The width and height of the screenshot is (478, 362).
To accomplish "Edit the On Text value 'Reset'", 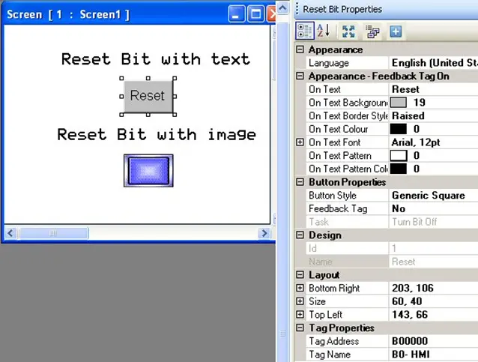I will pos(434,89).
